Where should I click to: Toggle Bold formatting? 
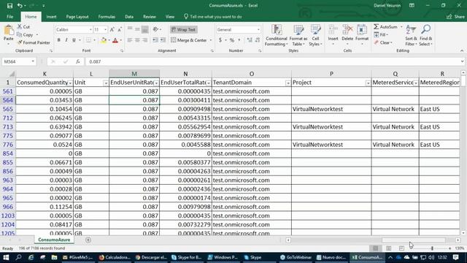click(x=58, y=40)
